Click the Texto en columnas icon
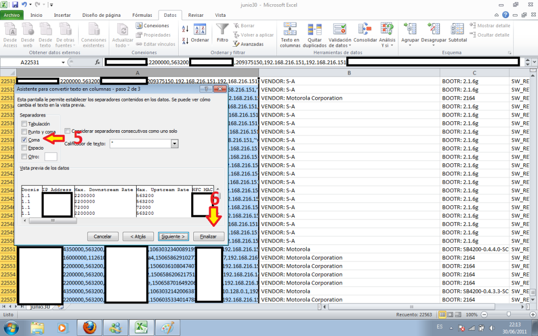Image resolution: width=538 pixels, height=336 pixels. (x=290, y=29)
